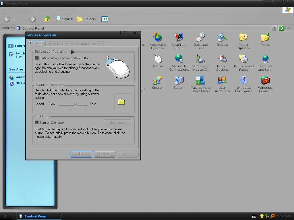Click the double-click speed slider thumb

pos(76,105)
